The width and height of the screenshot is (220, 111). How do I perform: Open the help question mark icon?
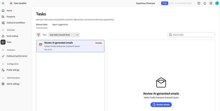pos(199,3)
